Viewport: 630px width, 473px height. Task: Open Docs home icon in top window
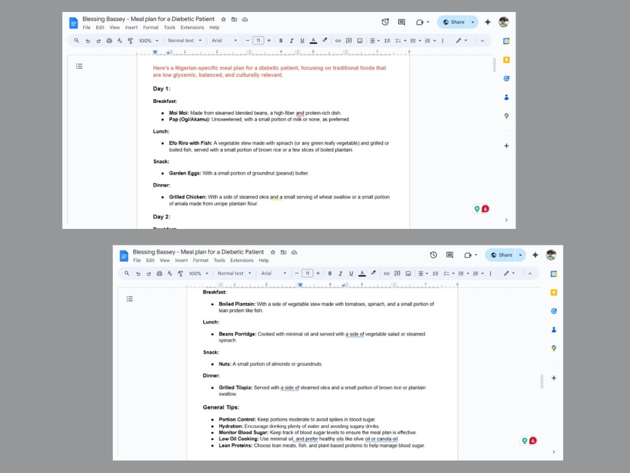(x=74, y=23)
